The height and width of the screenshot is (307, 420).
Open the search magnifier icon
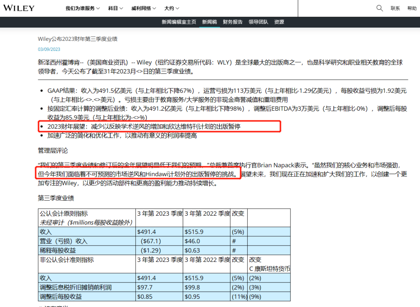(379, 8)
